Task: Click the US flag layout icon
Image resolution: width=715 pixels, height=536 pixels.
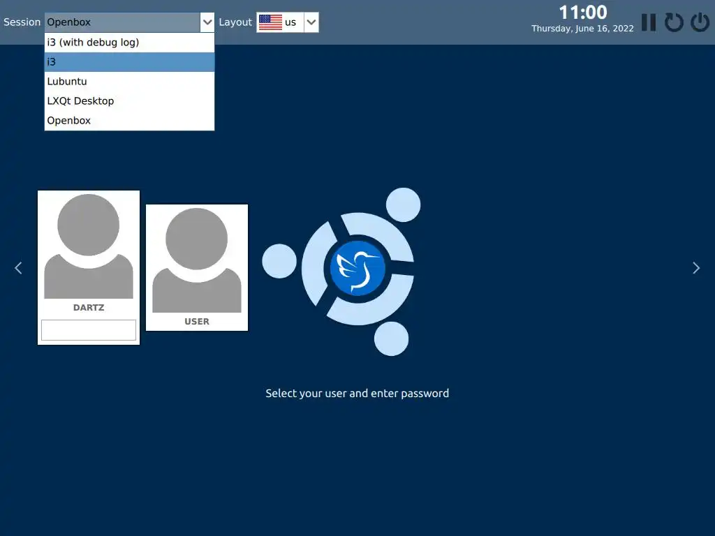Action: [x=270, y=22]
